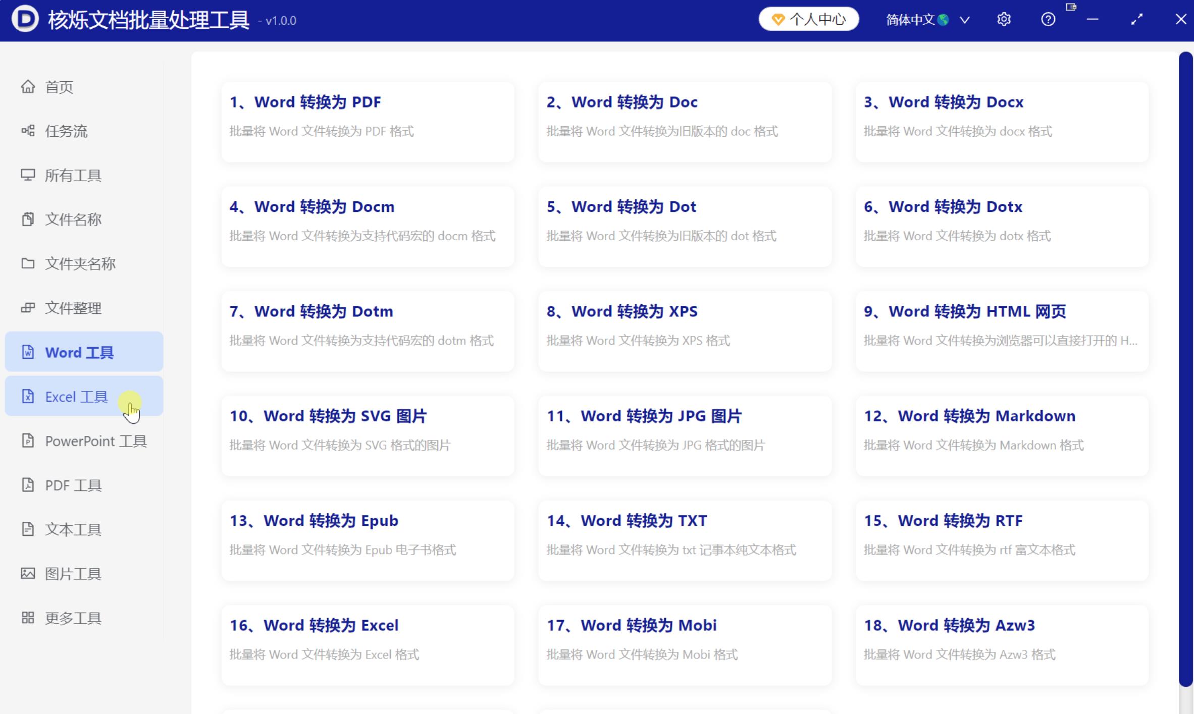1194x714 pixels.
Task: Click the workflow icon next to 任务流
Action: pyautogui.click(x=28, y=131)
